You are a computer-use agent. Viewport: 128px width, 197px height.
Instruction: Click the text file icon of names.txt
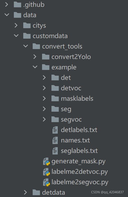point(55,140)
